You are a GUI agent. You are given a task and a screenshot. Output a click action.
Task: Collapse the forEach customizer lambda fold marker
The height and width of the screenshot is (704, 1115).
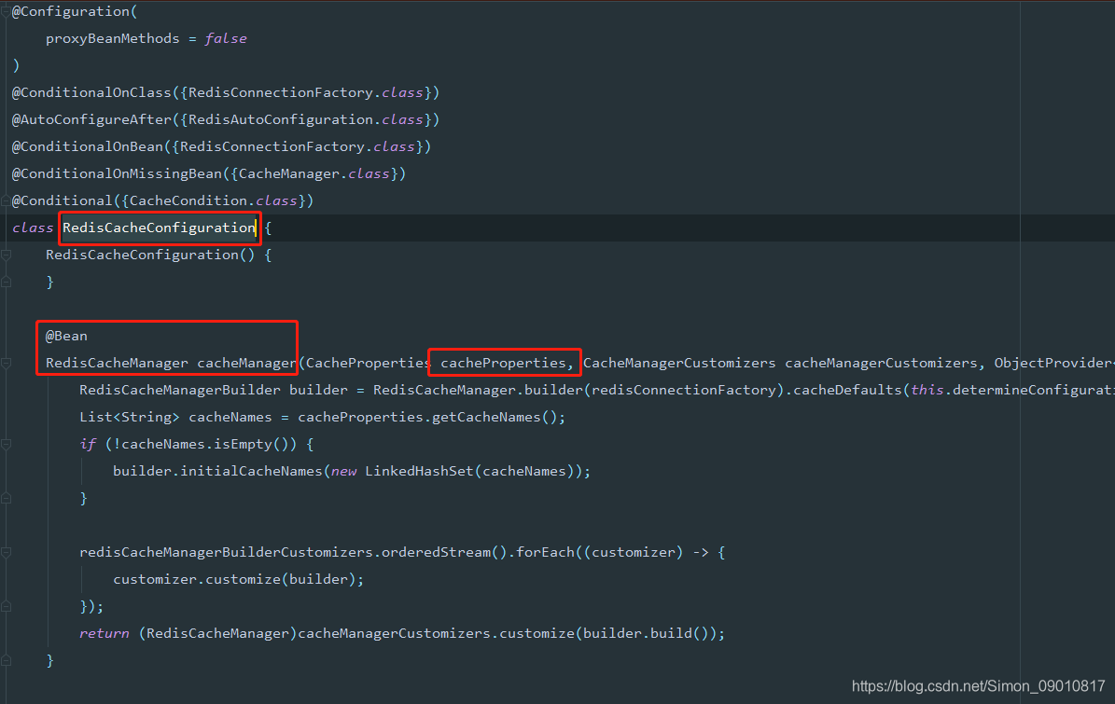pos(6,552)
